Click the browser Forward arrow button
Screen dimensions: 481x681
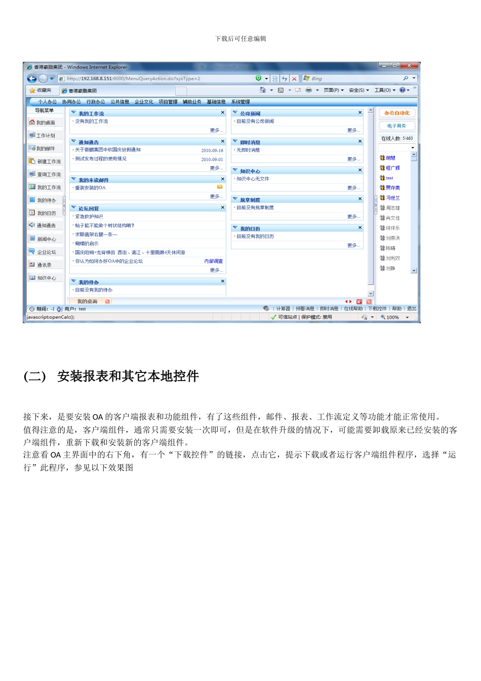43,79
